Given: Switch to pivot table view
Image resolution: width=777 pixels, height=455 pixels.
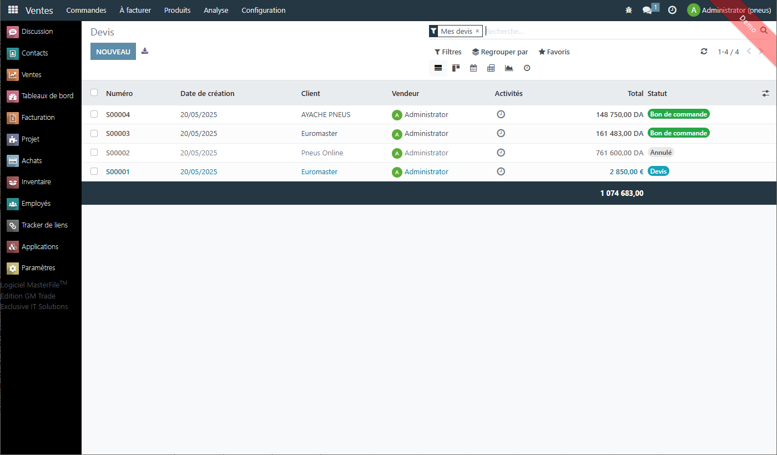Looking at the screenshot, I should (x=491, y=68).
